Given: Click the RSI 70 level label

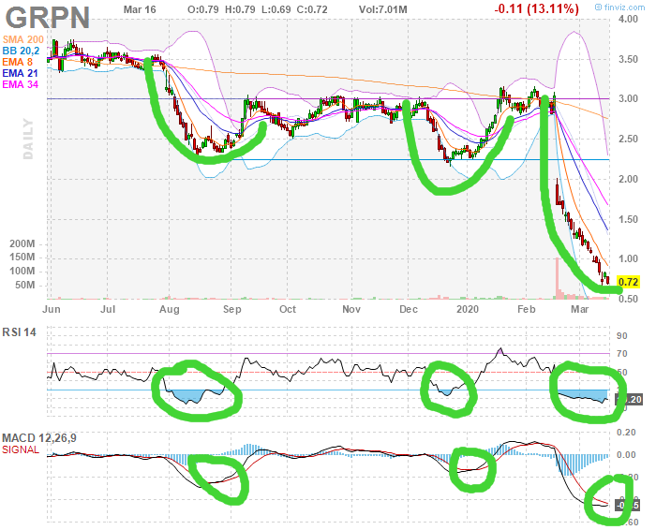Looking at the screenshot, I should (x=622, y=354).
